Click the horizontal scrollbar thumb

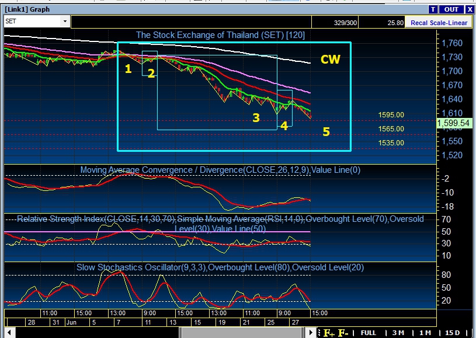[x=241, y=333]
